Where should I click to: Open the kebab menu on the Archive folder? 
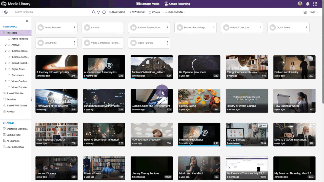pos(121,27)
